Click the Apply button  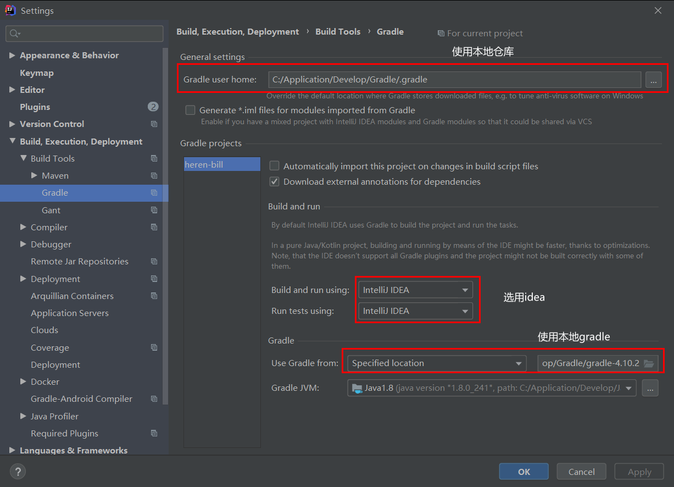tap(639, 472)
